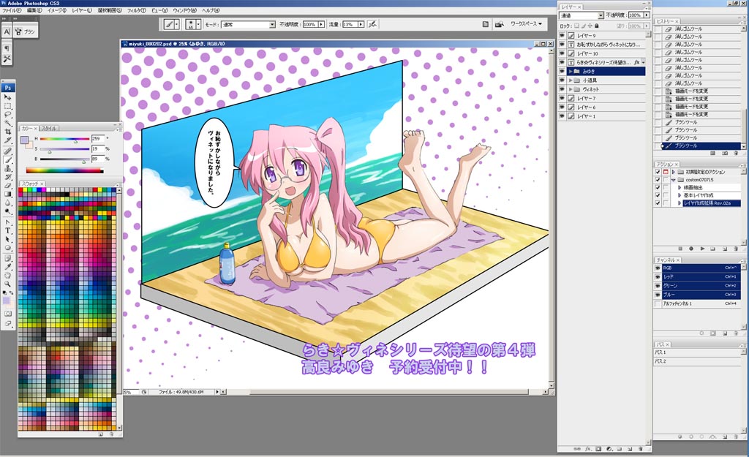Select the Healing Brush tool
Screen dimensions: 749x457
7,151
